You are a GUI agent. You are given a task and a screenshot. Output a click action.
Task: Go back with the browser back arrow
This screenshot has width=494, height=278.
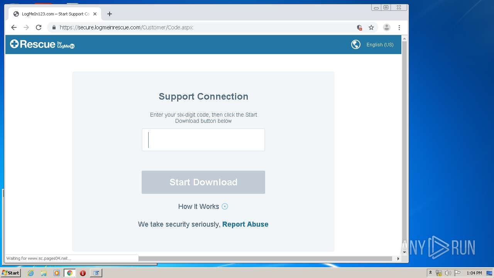click(x=14, y=27)
